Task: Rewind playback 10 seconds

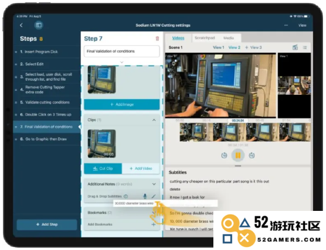Action: [224, 155]
